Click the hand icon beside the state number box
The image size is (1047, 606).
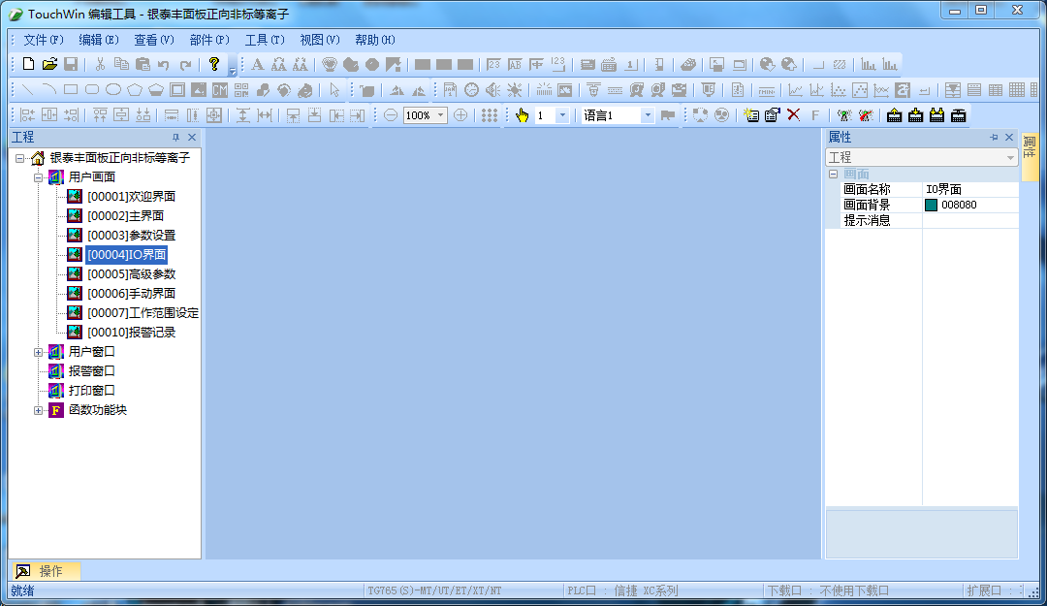tap(522, 115)
